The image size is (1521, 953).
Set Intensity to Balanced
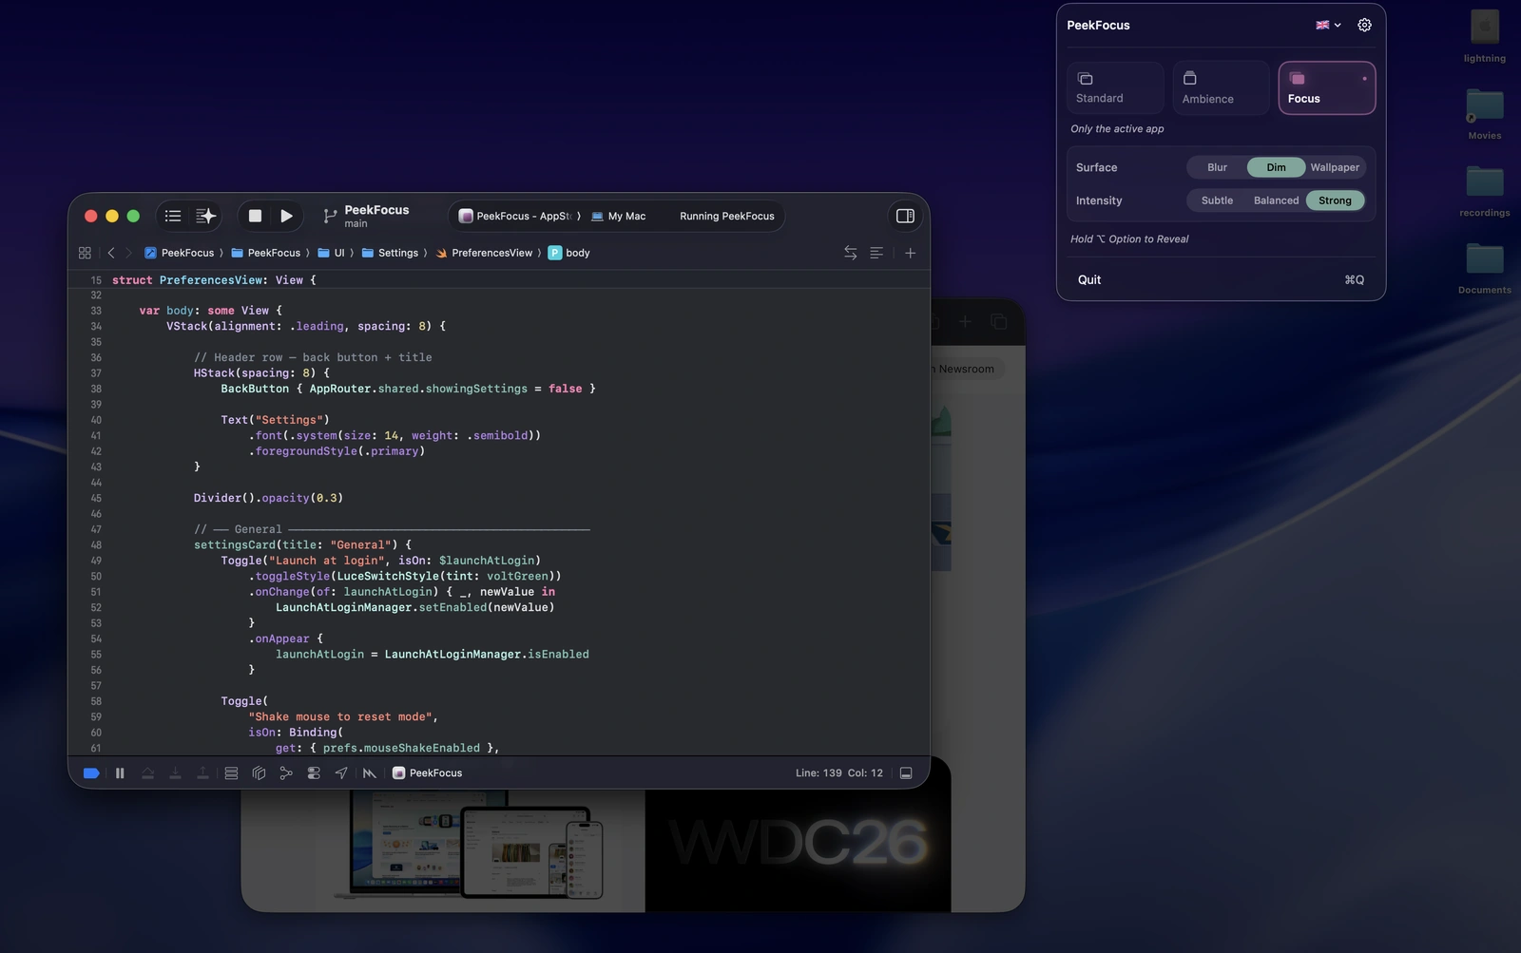click(x=1276, y=200)
